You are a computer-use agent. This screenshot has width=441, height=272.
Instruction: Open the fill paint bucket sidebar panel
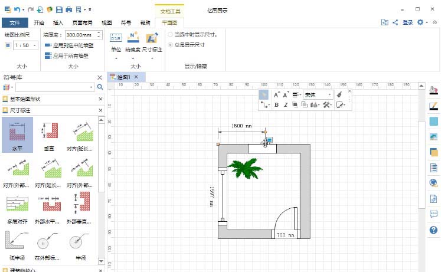coord(433,90)
